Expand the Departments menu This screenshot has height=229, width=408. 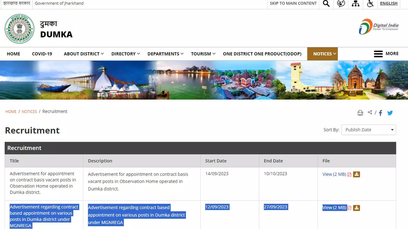click(165, 54)
